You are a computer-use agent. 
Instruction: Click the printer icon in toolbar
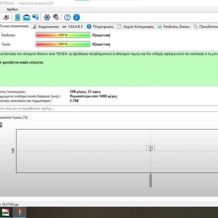point(6,17)
